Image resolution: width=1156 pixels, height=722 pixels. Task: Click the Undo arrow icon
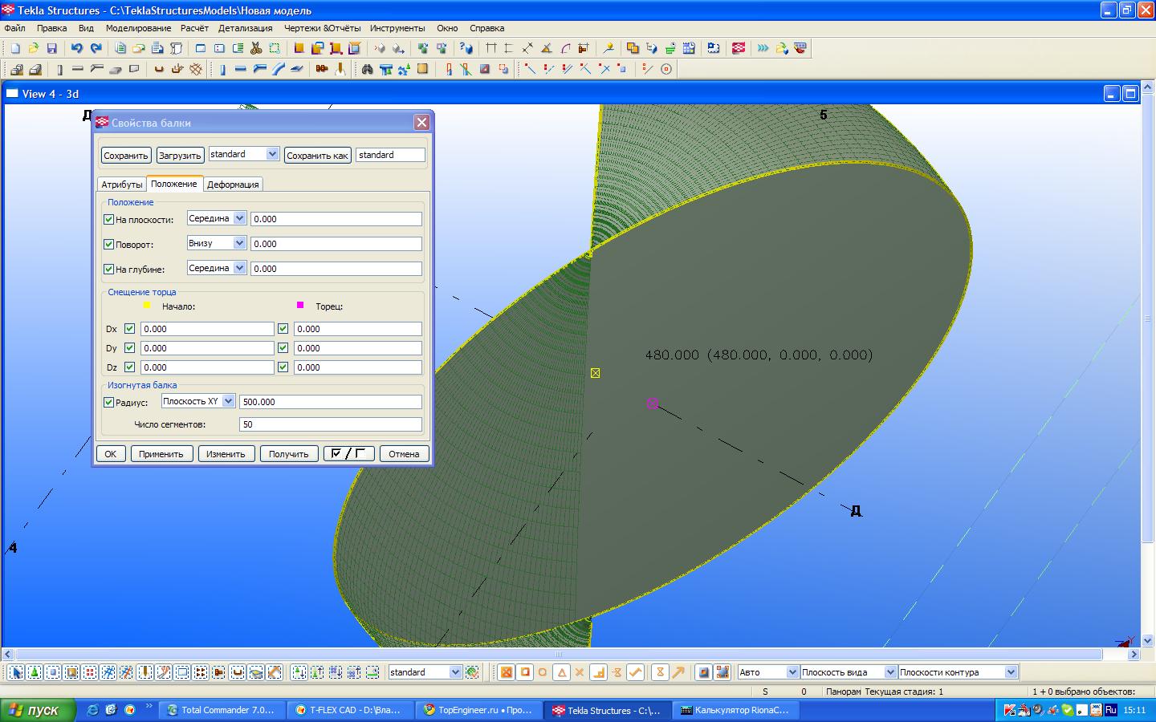click(77, 48)
